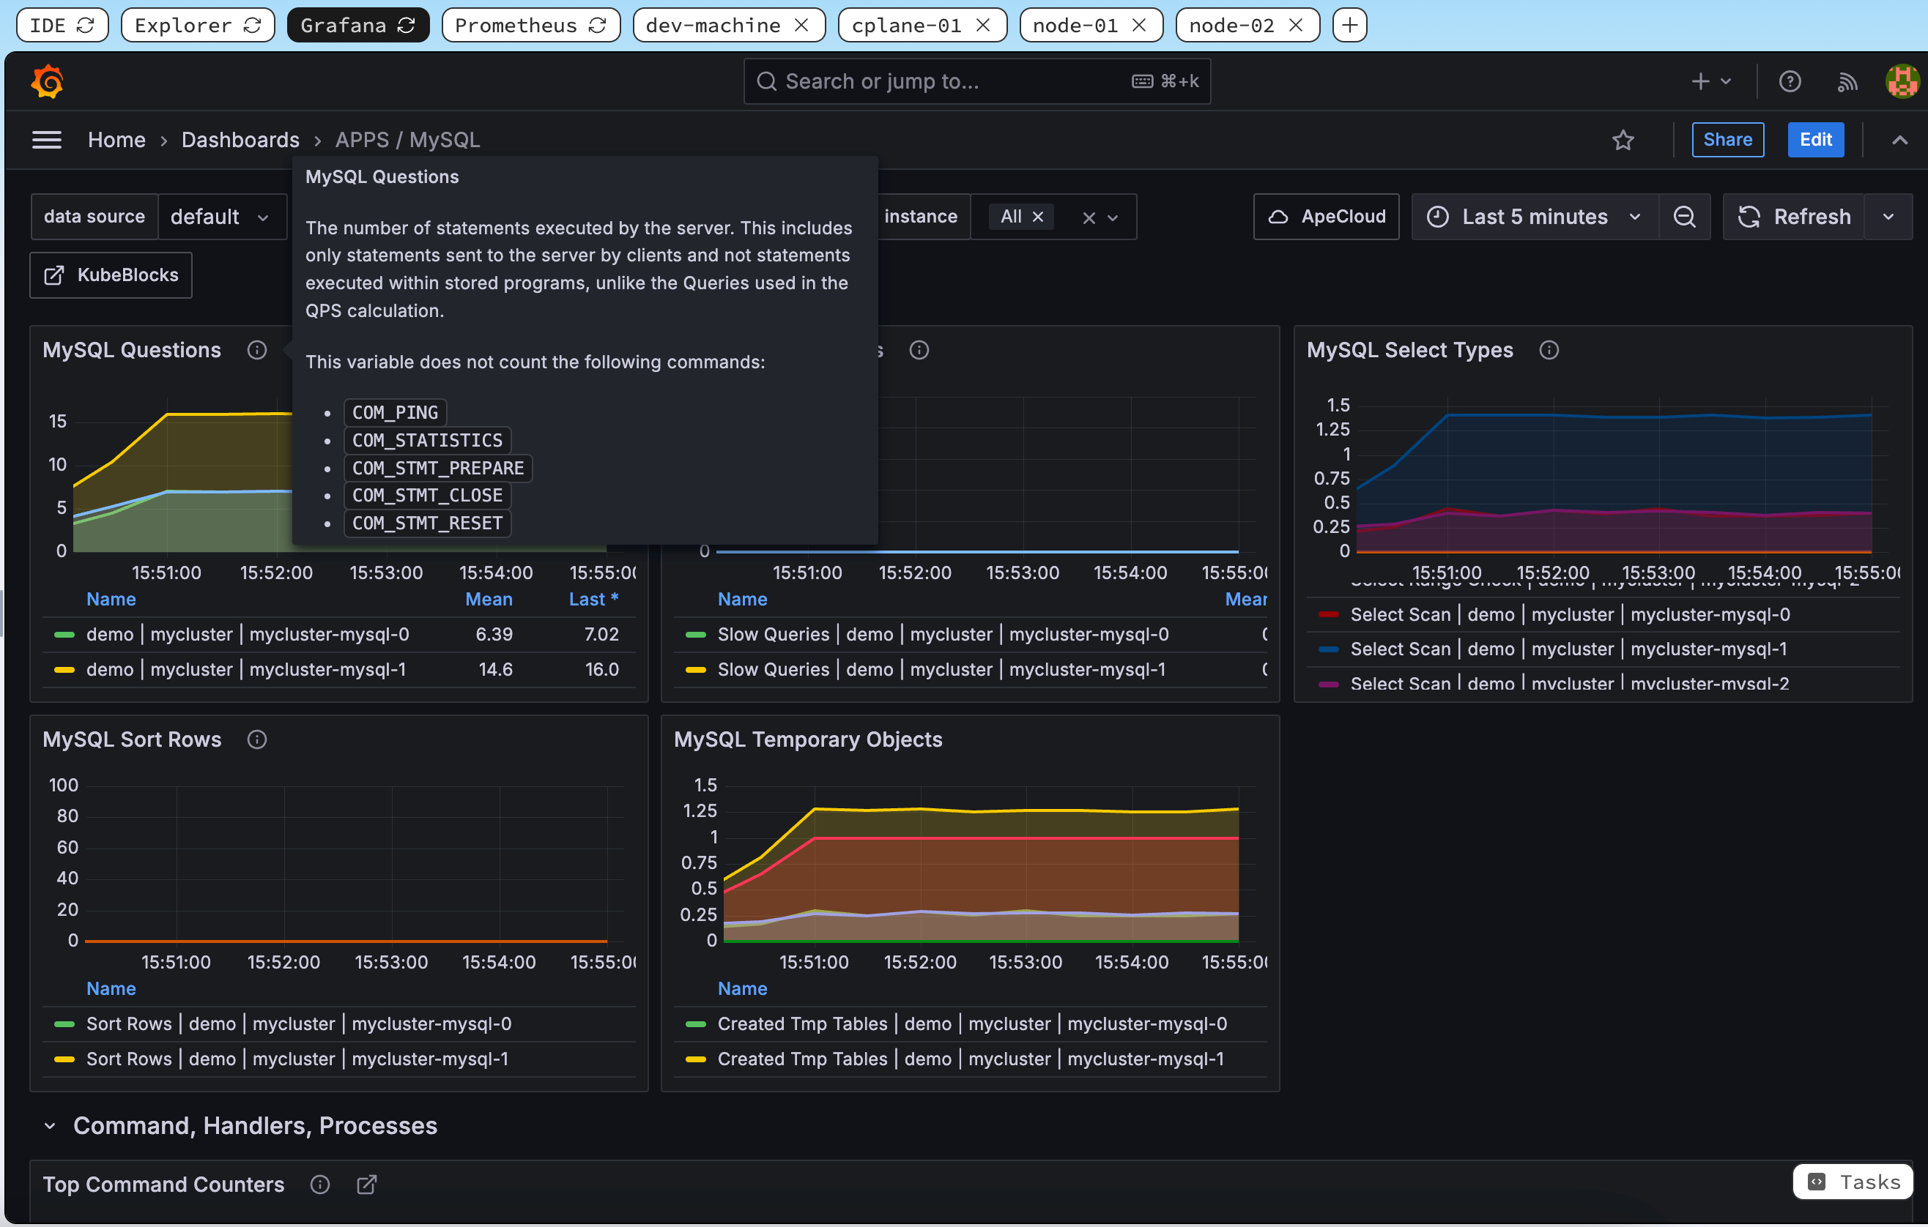Select the Dashboards breadcrumb menu item
This screenshot has width=1928, height=1227.
coord(239,141)
